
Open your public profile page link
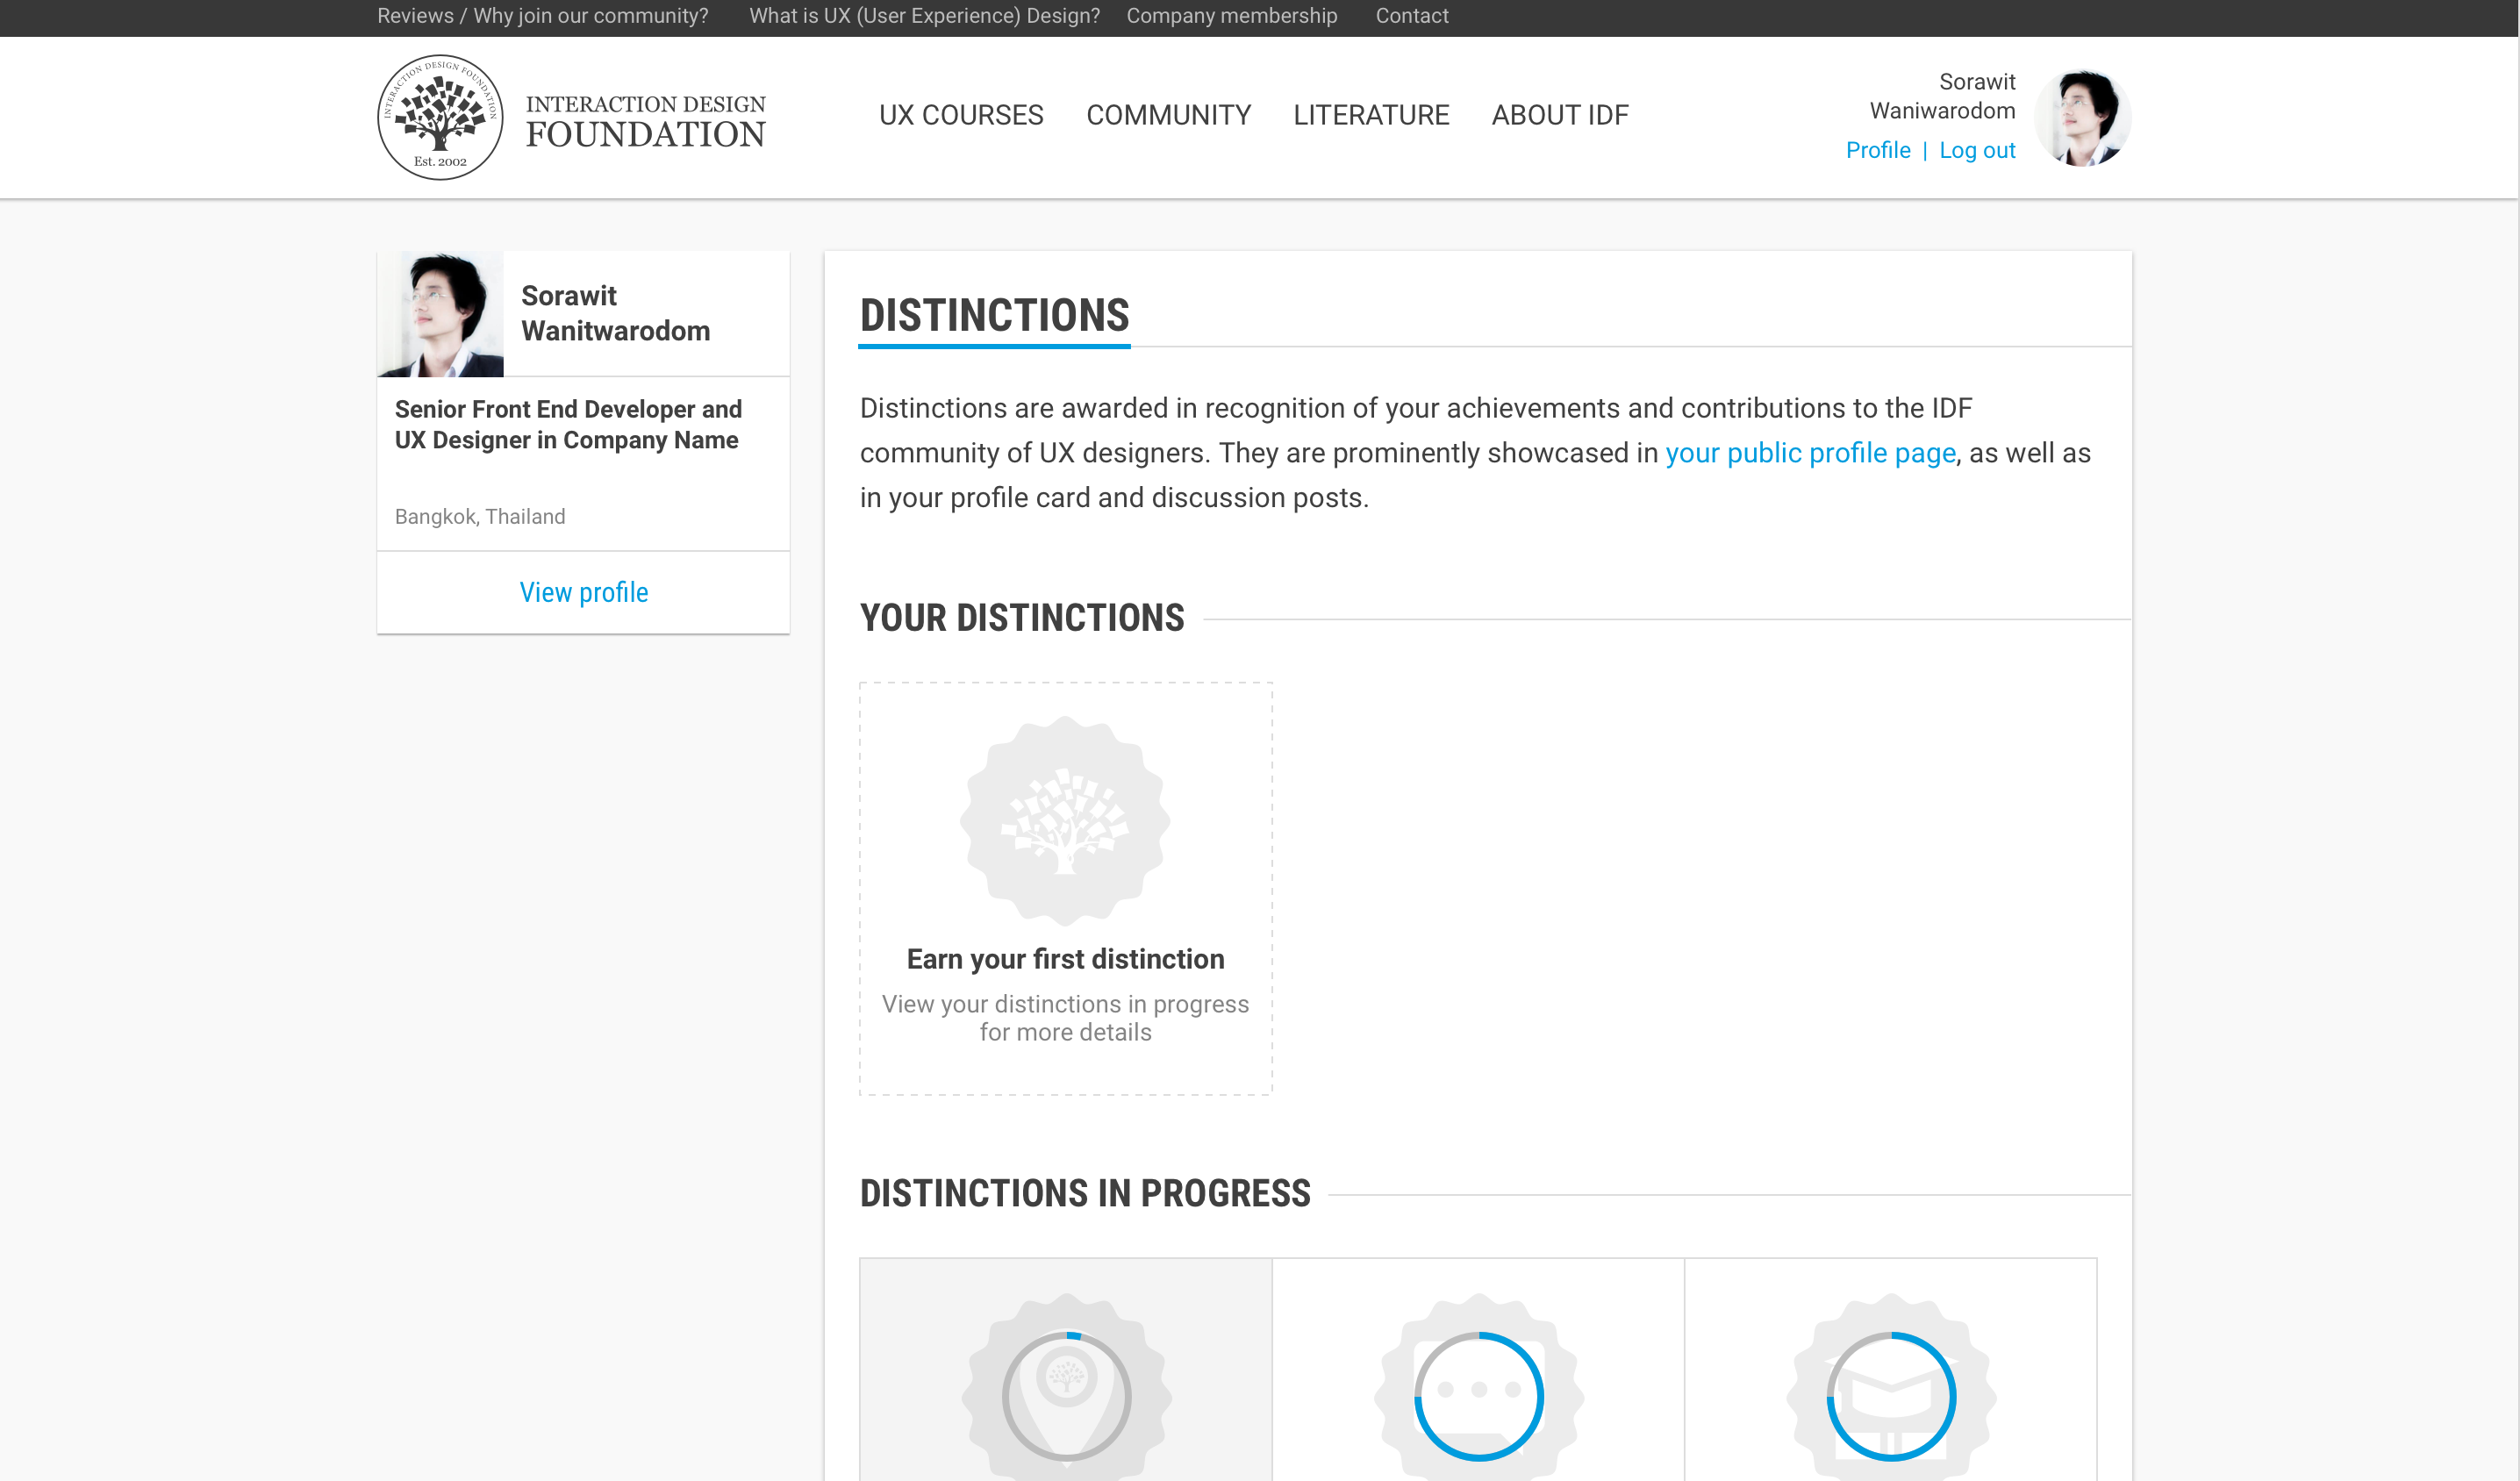click(x=1810, y=453)
